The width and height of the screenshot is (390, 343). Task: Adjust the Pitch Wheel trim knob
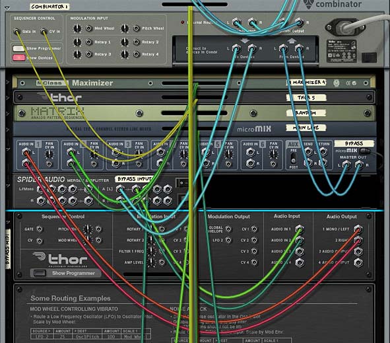125,28
